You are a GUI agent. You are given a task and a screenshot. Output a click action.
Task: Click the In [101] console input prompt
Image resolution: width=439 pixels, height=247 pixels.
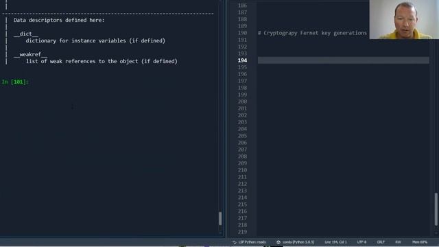15,82
